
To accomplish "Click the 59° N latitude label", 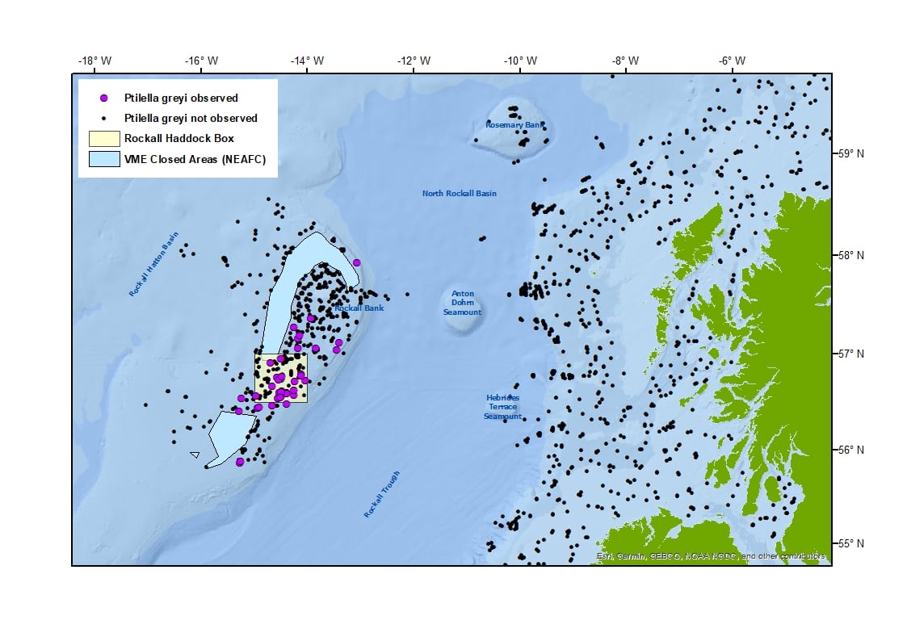I will [x=850, y=153].
